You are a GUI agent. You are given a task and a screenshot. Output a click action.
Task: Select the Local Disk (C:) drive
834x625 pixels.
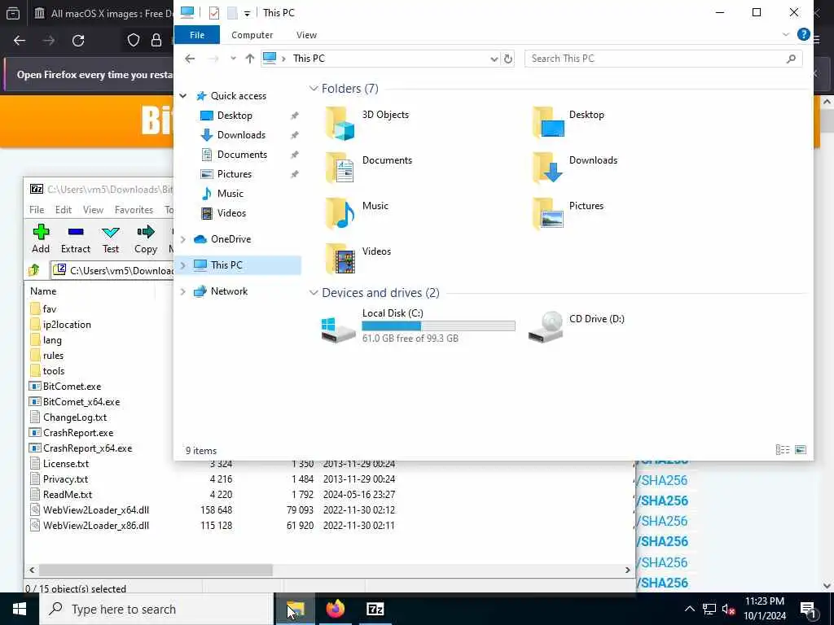(x=418, y=326)
